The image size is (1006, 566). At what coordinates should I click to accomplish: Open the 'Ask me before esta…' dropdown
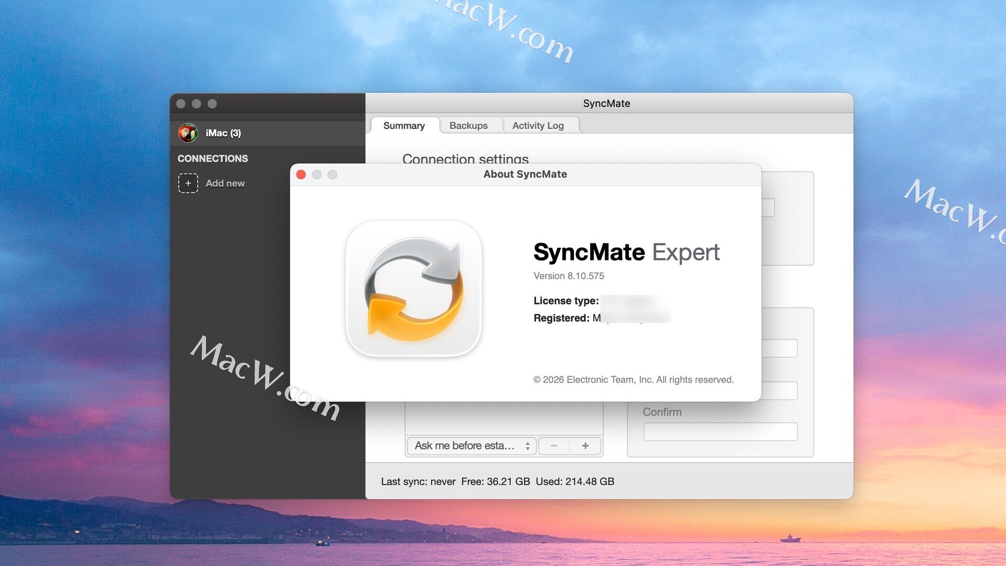coord(472,446)
